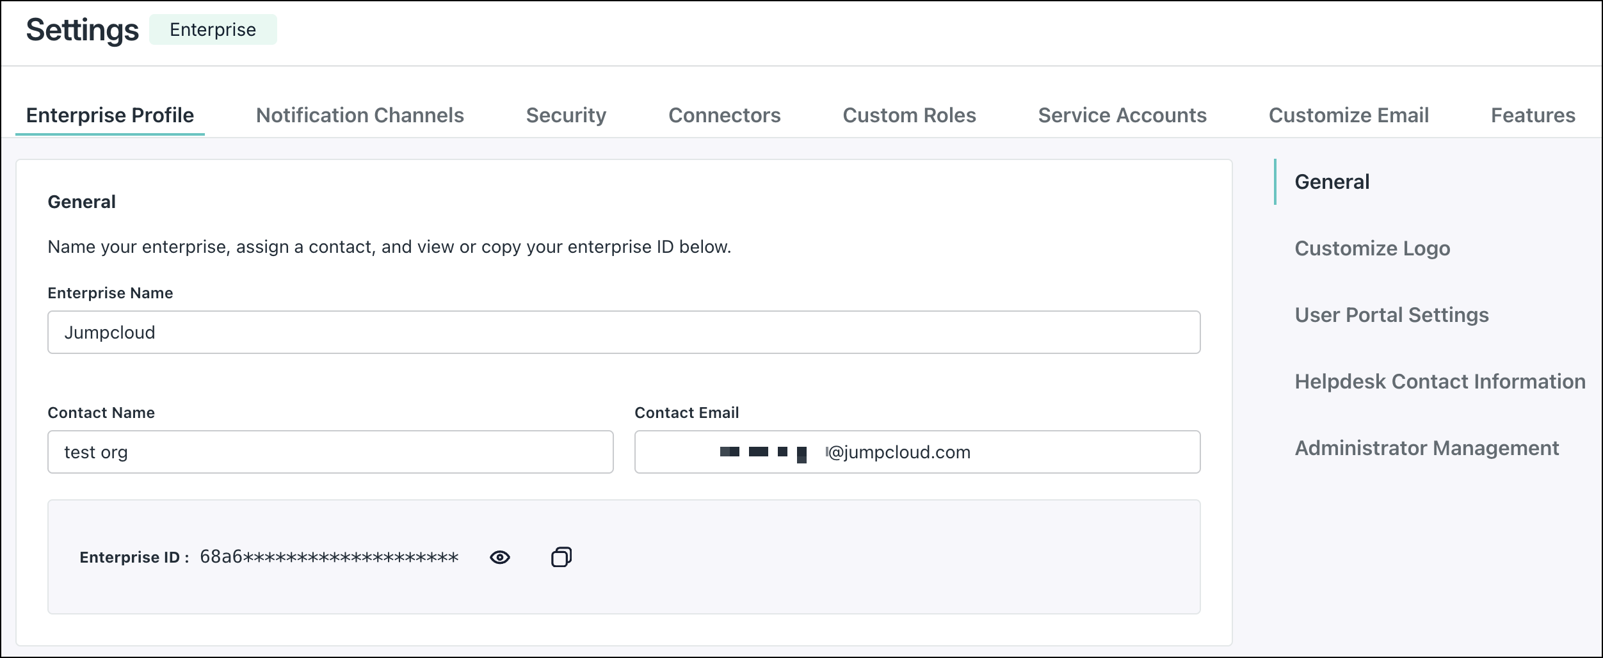Reveal the masked Enterprise ID with eye icon
The height and width of the screenshot is (658, 1603).
click(x=499, y=557)
